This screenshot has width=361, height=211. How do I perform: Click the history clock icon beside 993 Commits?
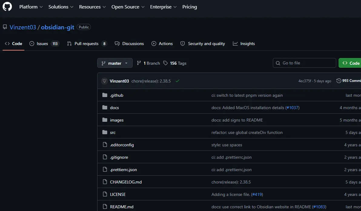[x=339, y=81]
